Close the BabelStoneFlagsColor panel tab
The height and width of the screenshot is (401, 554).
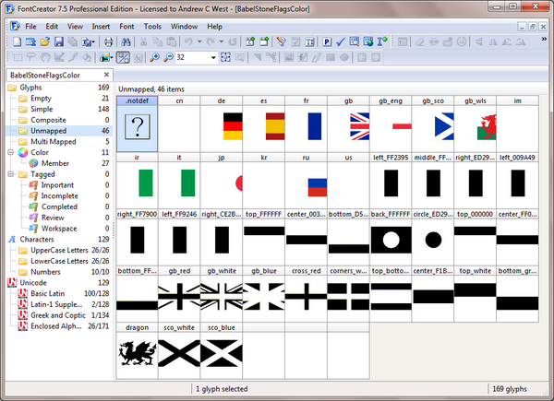(106, 75)
